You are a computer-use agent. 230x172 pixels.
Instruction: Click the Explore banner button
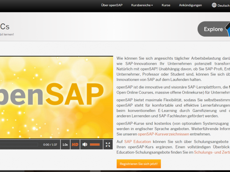point(214,29)
